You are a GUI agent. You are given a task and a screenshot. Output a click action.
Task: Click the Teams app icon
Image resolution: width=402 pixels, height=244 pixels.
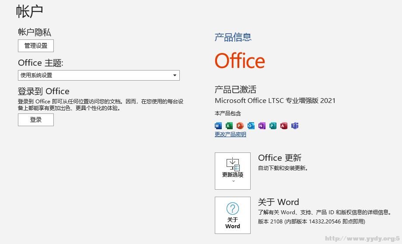295,126
